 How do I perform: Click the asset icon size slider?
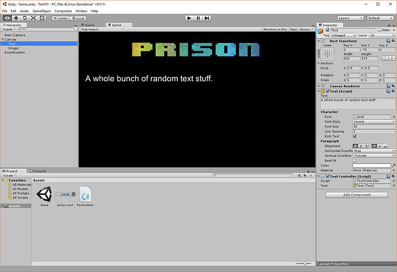pos(304,263)
